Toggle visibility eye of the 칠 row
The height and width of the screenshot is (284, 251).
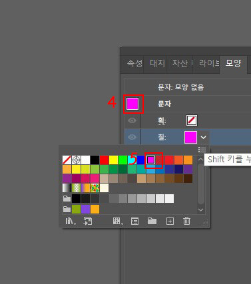pos(132,137)
